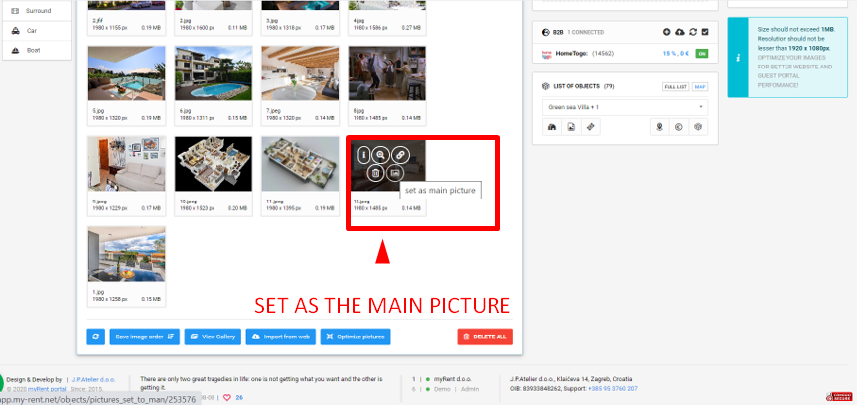
Task: Open the map pin location icon
Action: point(660,127)
